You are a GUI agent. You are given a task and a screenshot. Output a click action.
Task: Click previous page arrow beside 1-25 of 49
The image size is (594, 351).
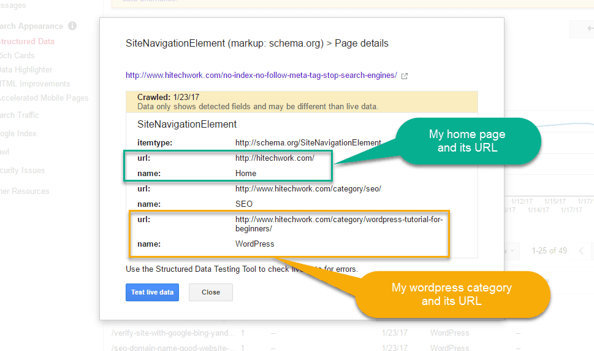581,250
